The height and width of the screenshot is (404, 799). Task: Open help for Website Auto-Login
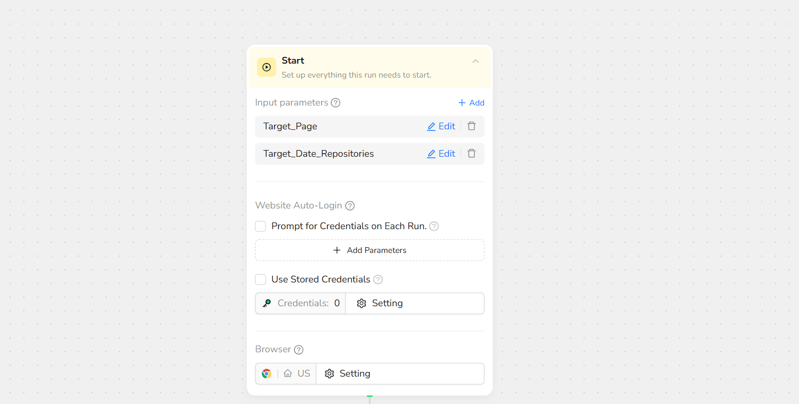click(350, 206)
